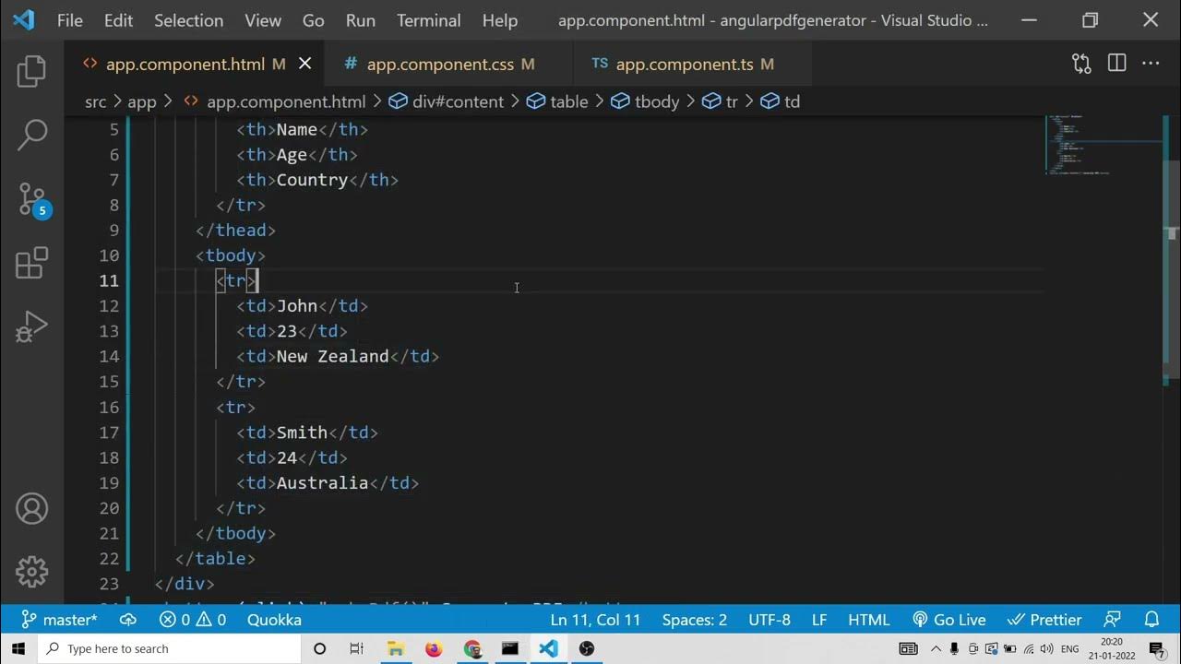Open the Explorer view in activity bar
The height and width of the screenshot is (664, 1181).
click(x=31, y=72)
